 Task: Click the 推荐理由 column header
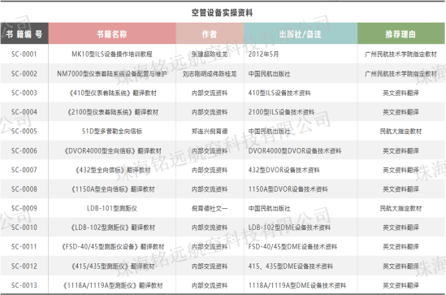tap(401, 34)
